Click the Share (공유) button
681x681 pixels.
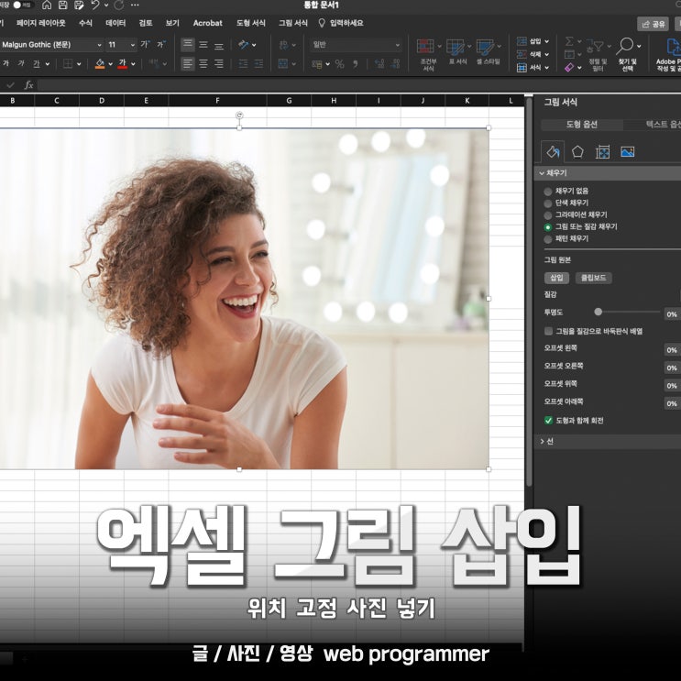(653, 24)
